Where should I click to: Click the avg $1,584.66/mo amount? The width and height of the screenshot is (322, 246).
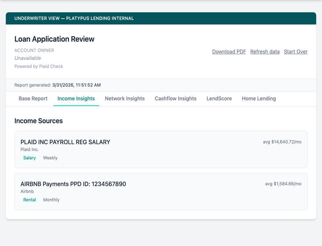click(x=283, y=184)
